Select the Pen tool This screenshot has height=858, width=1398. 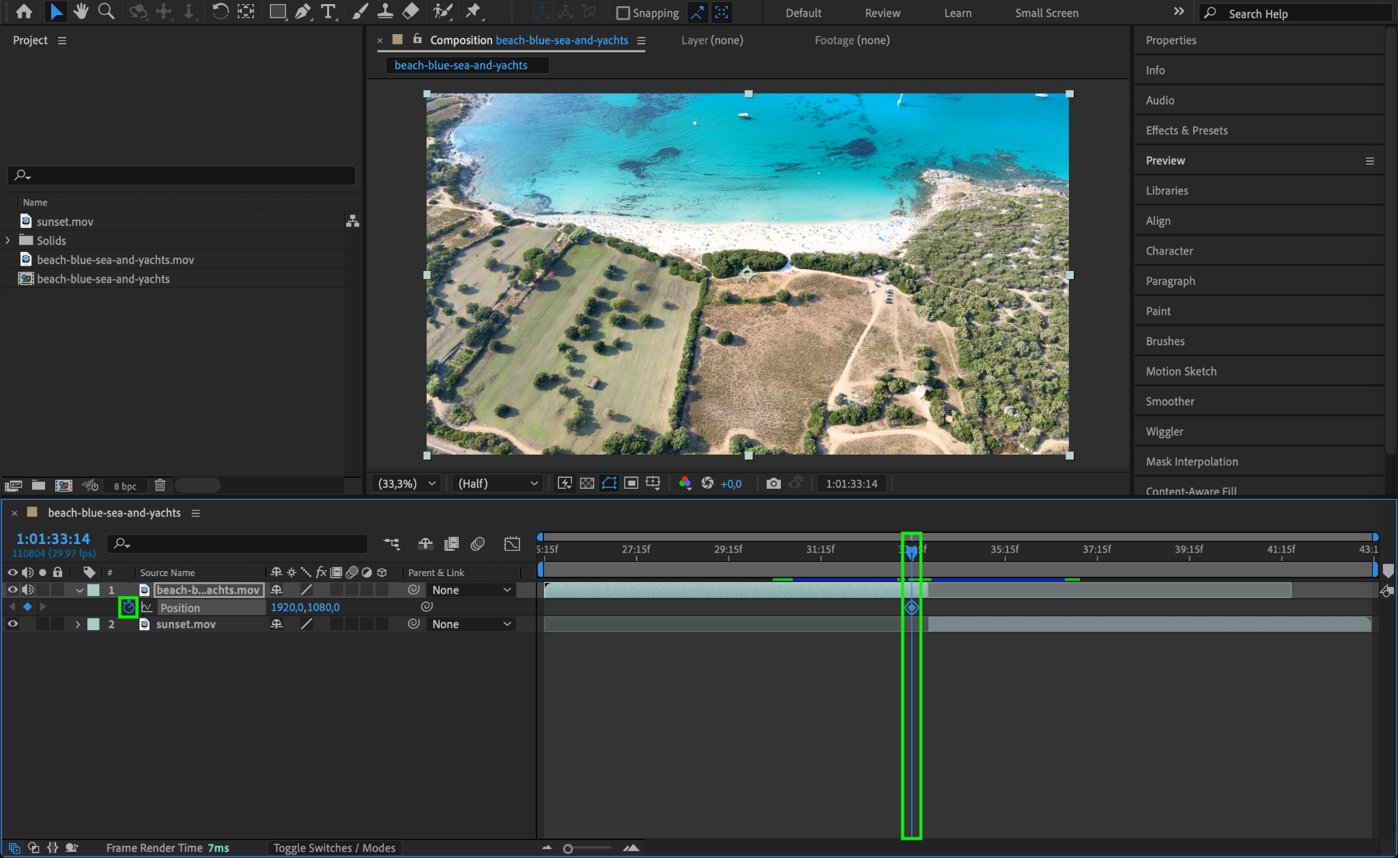[x=302, y=12]
